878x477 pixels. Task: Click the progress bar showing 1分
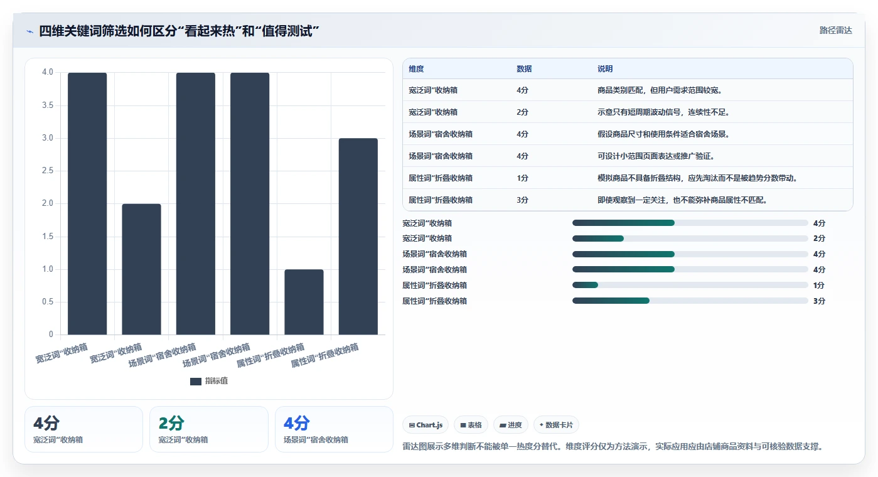[690, 286]
